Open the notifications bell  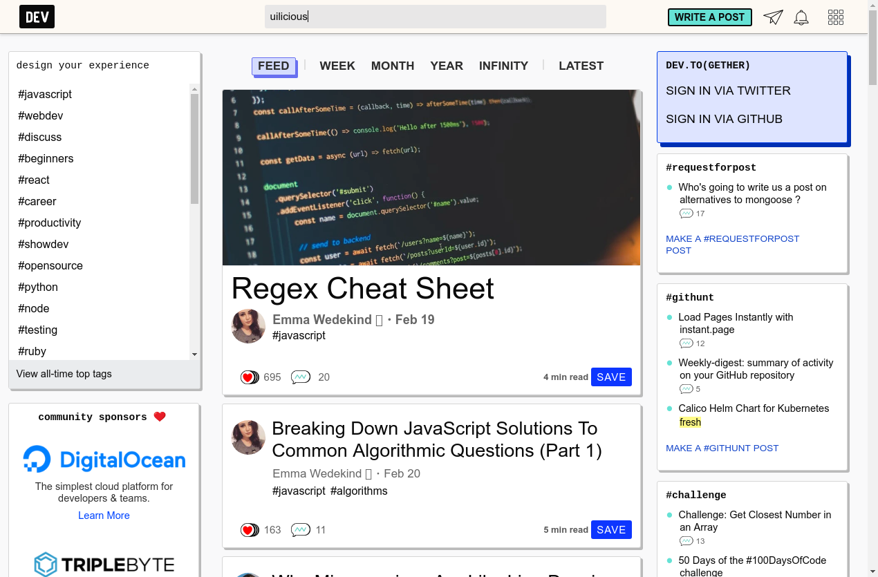pyautogui.click(x=801, y=17)
